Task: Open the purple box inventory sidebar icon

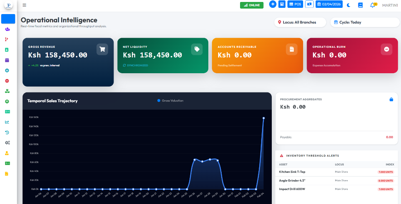Action: tap(7, 60)
